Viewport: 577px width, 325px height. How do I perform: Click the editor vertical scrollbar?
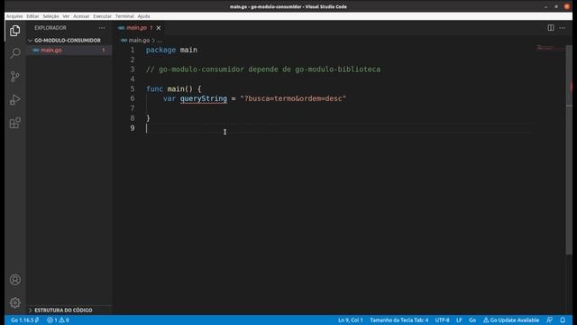pyautogui.click(x=569, y=149)
